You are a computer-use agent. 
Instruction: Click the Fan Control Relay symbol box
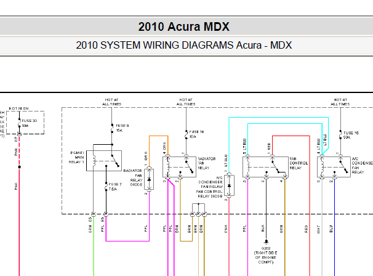(x=265, y=167)
